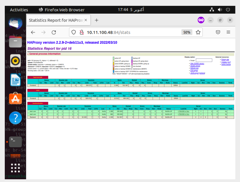
Task: Click the forward navigation arrow
Action: point(43,32)
